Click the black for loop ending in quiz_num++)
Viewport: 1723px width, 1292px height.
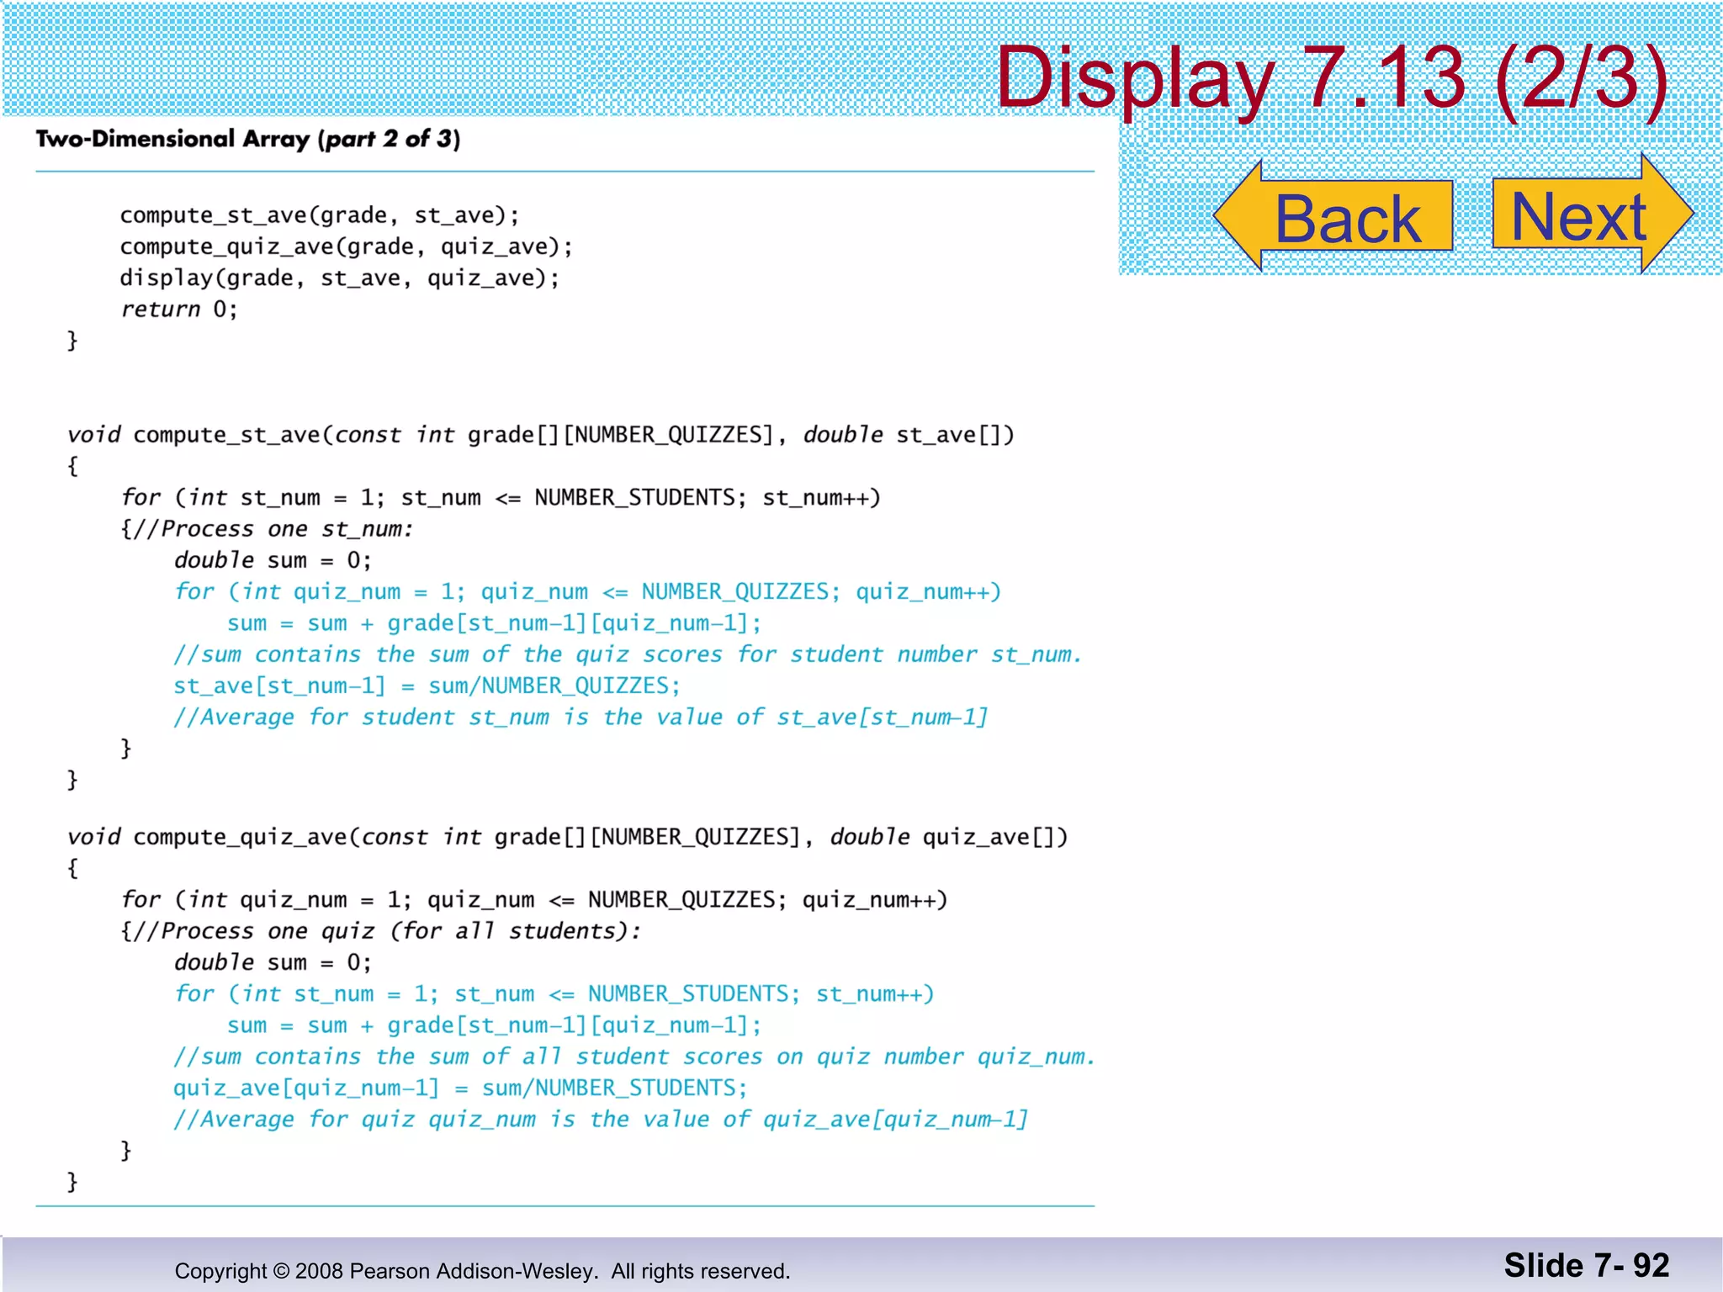pos(534,899)
